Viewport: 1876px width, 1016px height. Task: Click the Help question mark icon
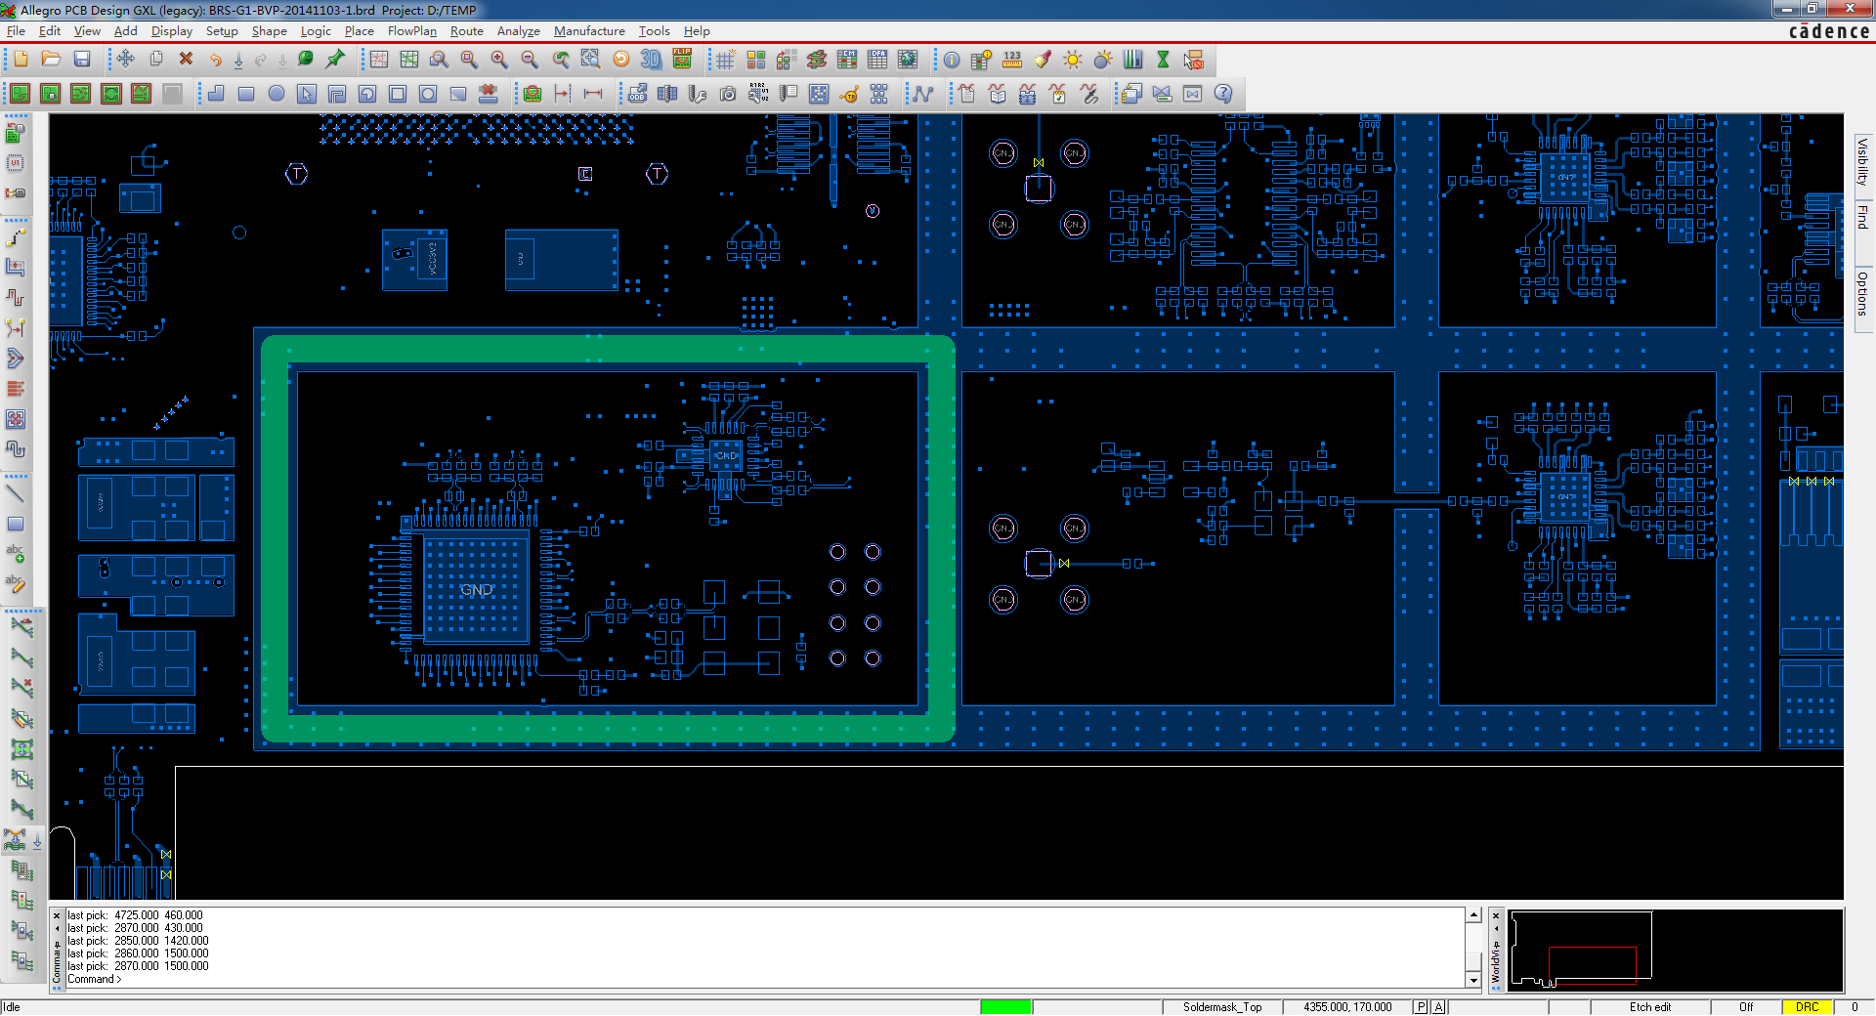point(1223,94)
